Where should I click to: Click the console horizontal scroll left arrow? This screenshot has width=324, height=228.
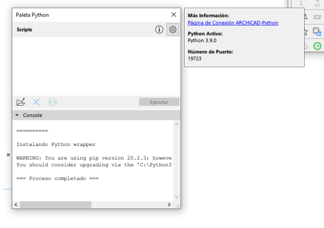tap(16, 205)
